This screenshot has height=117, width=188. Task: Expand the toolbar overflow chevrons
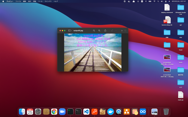click(122, 31)
